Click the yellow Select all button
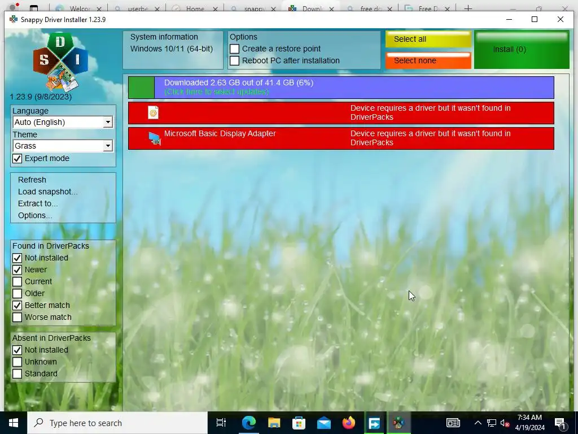This screenshot has width=578, height=434. [x=428, y=39]
